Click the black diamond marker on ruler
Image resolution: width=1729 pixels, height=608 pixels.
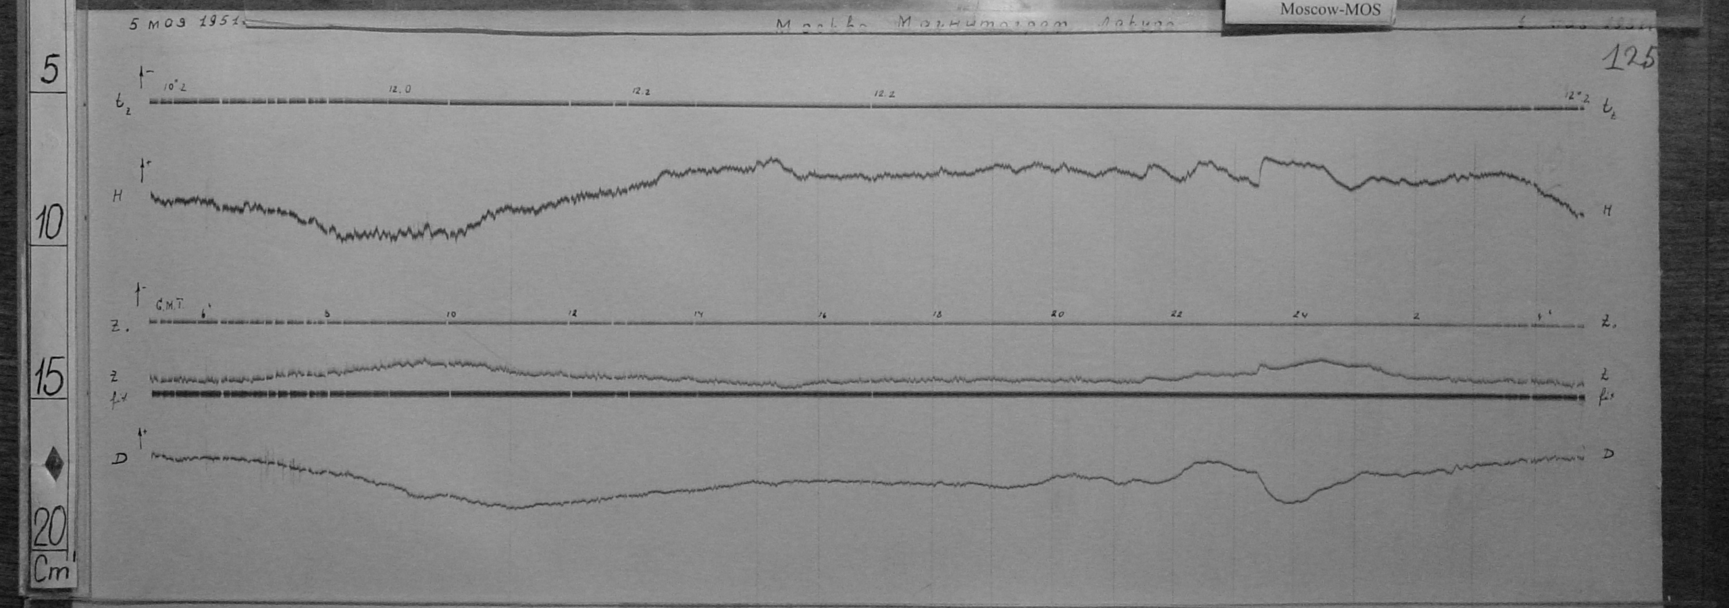point(54,463)
